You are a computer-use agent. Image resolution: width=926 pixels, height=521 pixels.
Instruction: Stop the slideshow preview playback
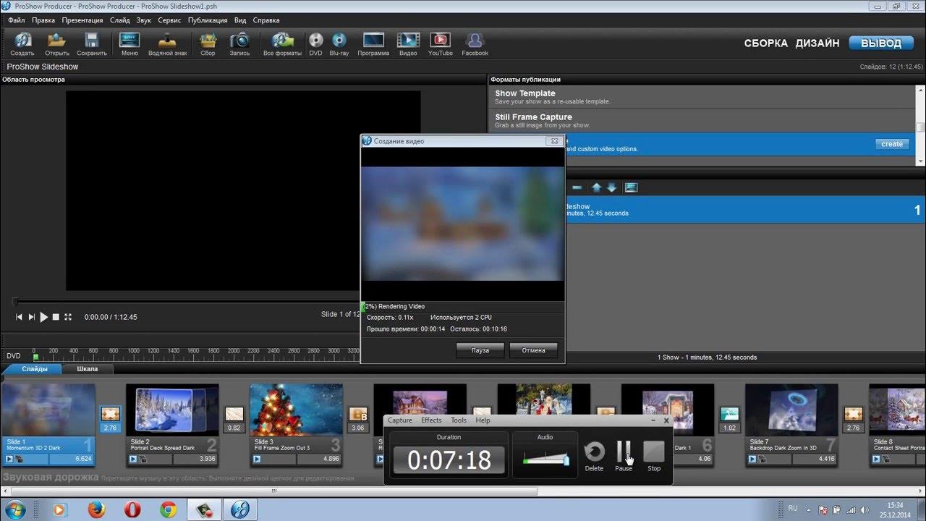click(x=56, y=317)
